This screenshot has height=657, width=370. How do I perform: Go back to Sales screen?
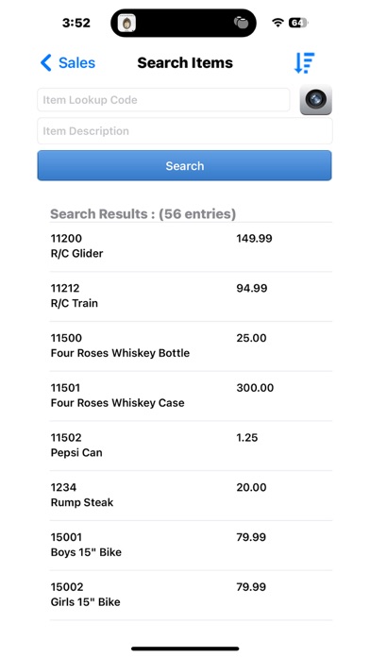68,63
